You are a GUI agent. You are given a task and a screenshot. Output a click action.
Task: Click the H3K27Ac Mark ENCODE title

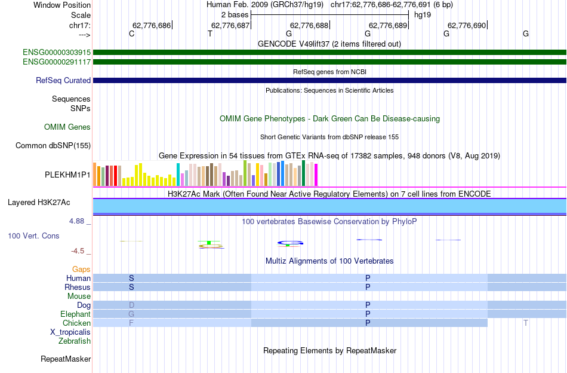329,194
